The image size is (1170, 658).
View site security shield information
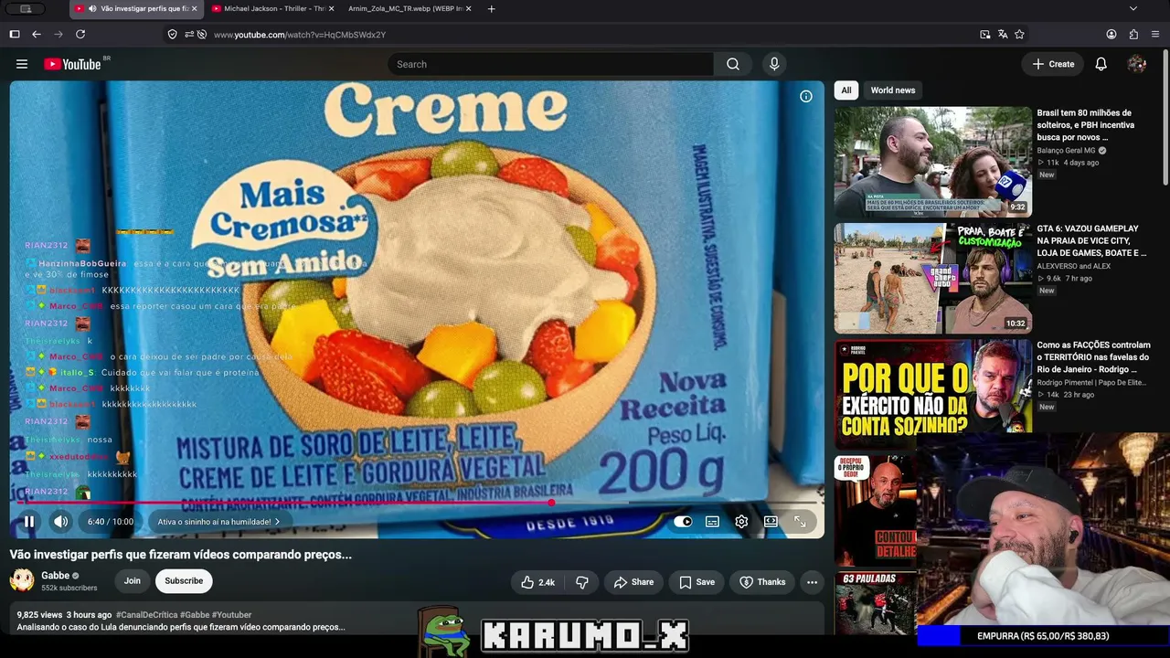(172, 35)
